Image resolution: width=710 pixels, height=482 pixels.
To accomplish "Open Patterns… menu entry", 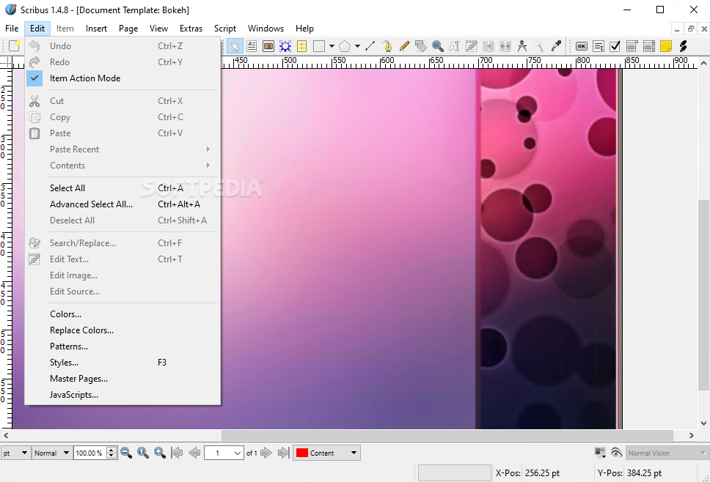I will 122,346.
